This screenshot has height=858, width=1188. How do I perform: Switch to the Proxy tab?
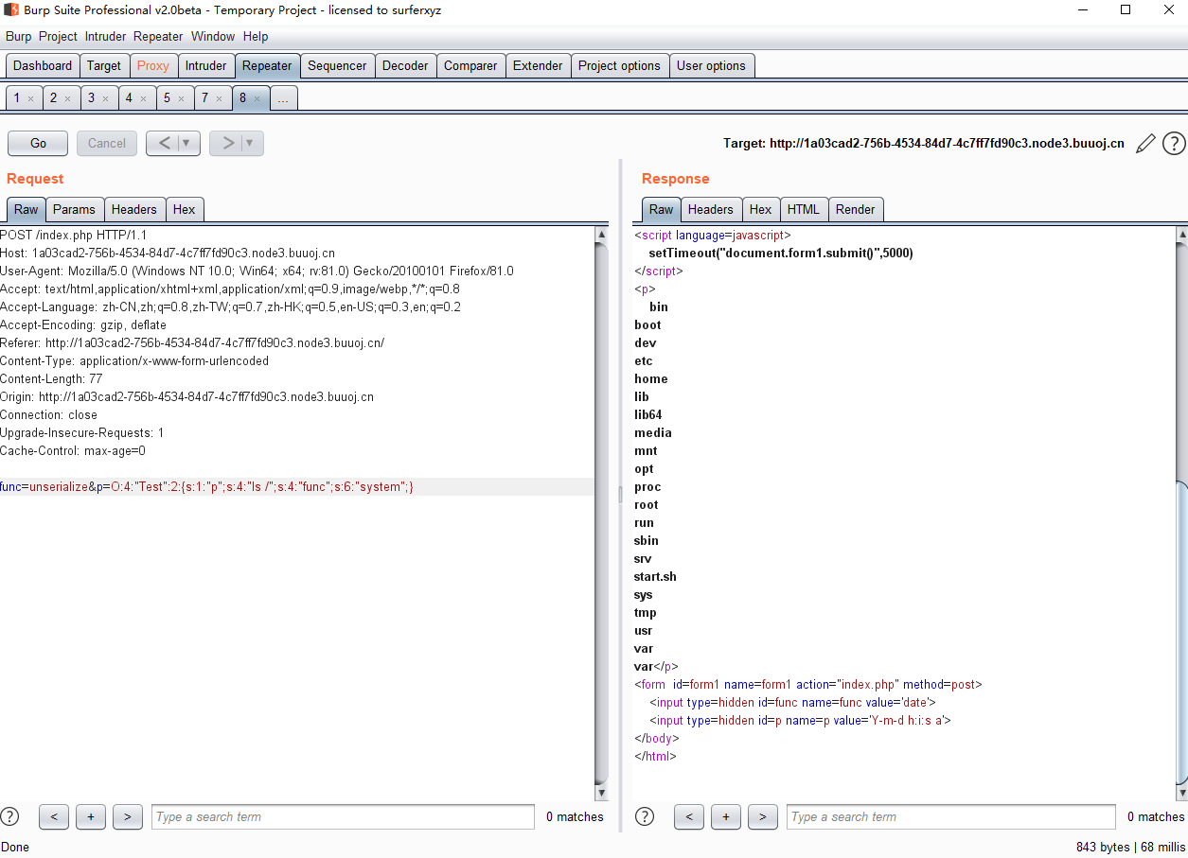152,65
